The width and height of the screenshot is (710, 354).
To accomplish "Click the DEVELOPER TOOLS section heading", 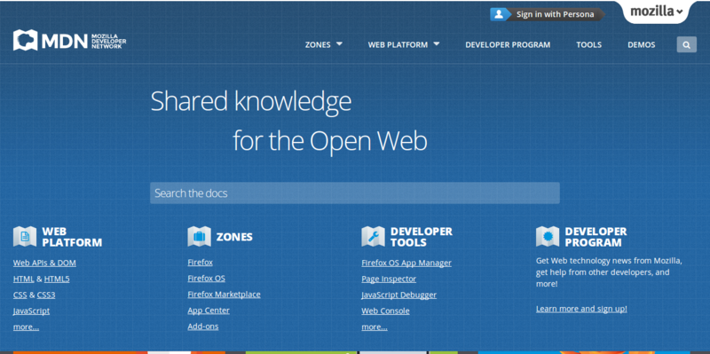I will click(x=421, y=237).
